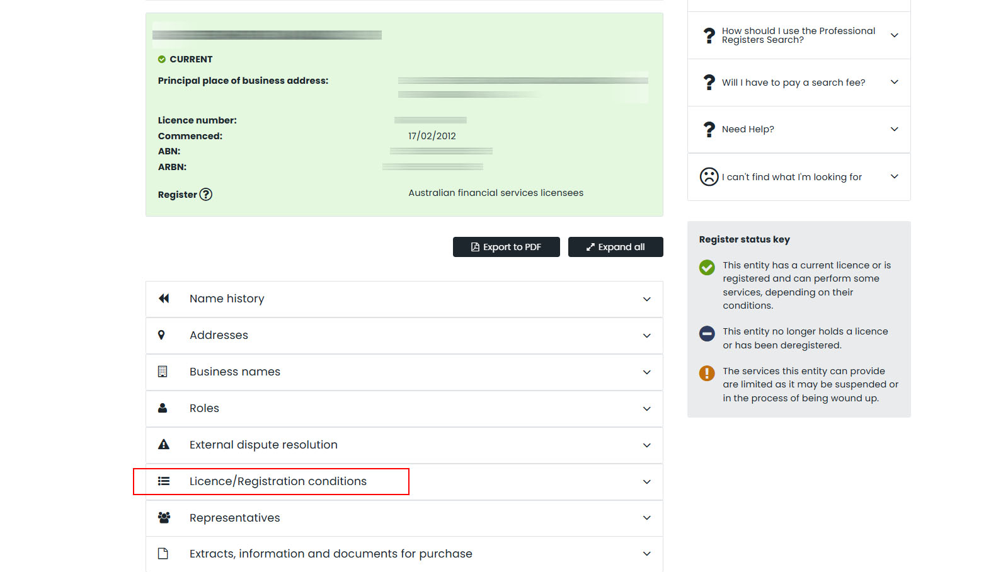Click the Business names building icon

163,372
